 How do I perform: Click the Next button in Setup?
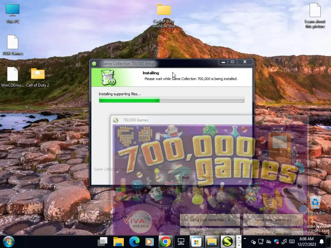(x=208, y=178)
